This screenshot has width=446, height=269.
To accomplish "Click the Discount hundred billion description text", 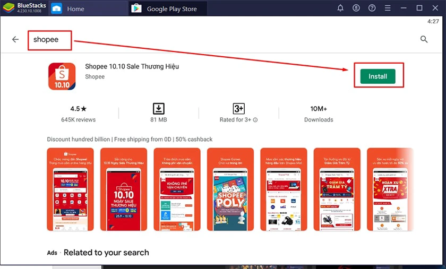I will (130, 140).
